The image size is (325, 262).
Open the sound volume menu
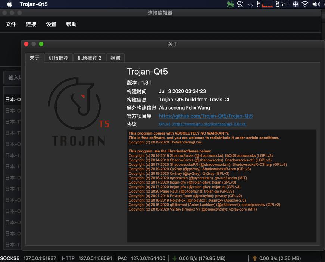[x=316, y=4]
